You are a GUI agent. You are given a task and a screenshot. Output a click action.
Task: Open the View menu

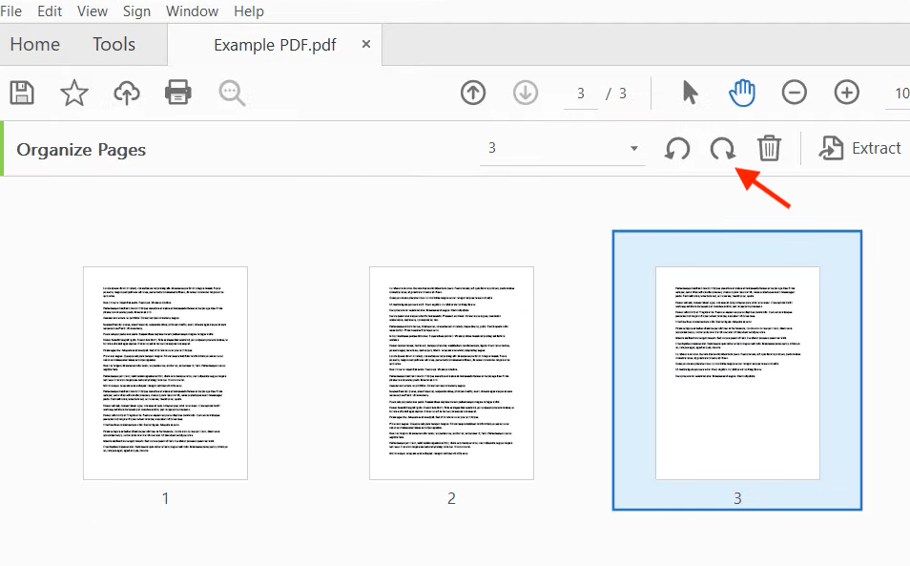92,10
